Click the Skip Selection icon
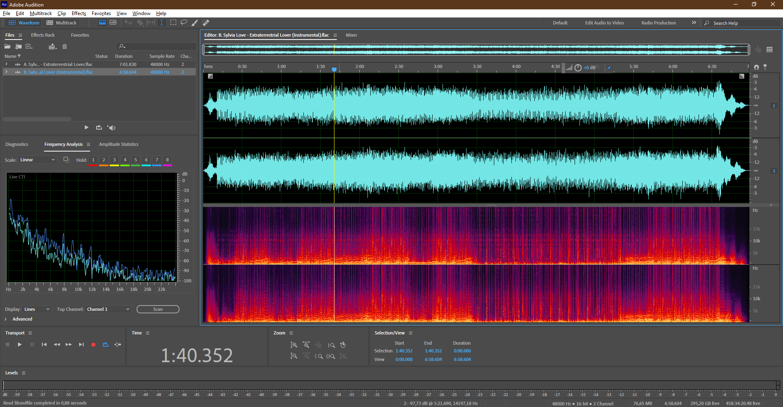Viewport: 783px width, 407px height. (x=118, y=345)
